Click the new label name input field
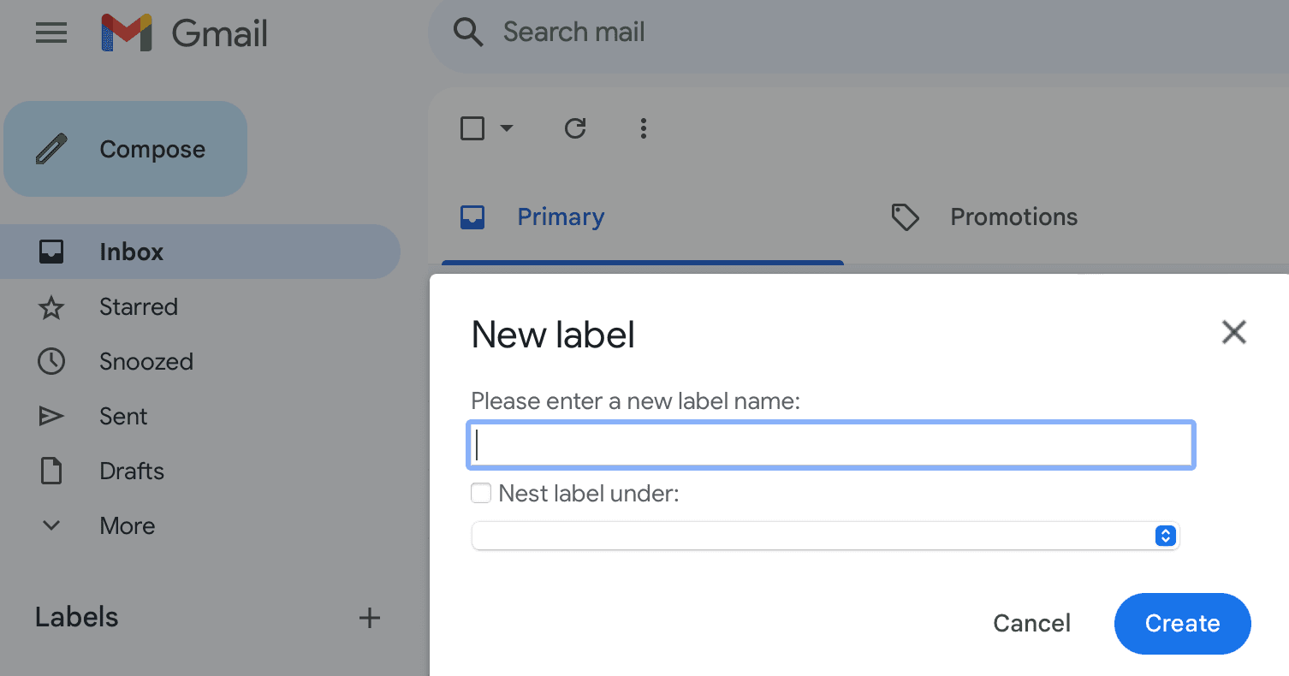 [x=830, y=444]
